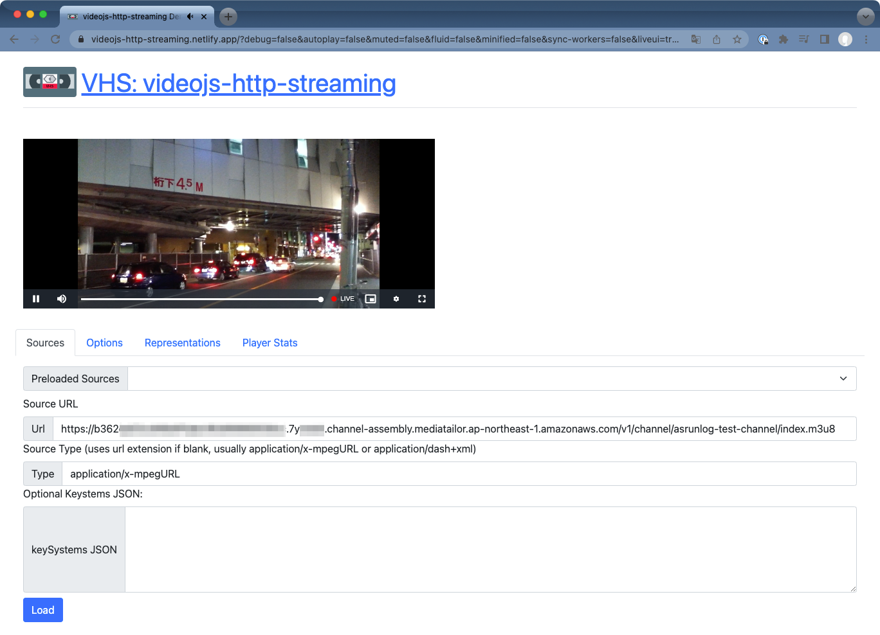880x635 pixels.
Task: Focus the source Type text field
Action: coord(459,474)
